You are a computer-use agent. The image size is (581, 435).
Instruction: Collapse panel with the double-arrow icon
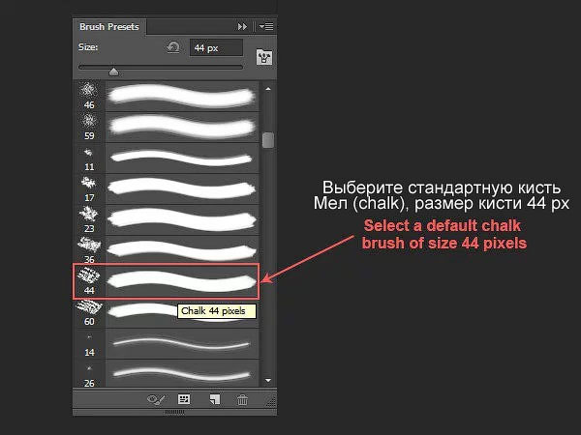(242, 27)
